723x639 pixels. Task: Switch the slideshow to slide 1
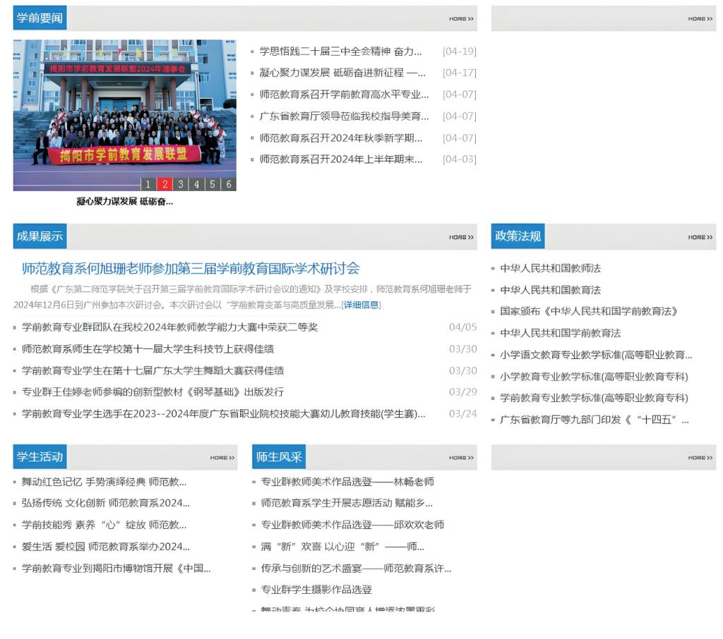click(x=148, y=184)
